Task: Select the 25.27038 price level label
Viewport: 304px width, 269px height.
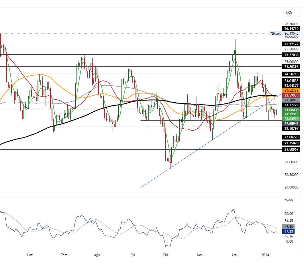Action: 291,55
